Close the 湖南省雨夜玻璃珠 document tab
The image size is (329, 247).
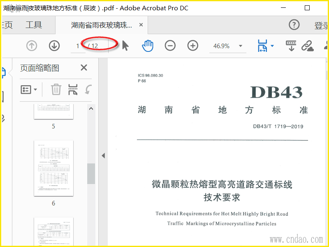pyautogui.click(x=141, y=25)
